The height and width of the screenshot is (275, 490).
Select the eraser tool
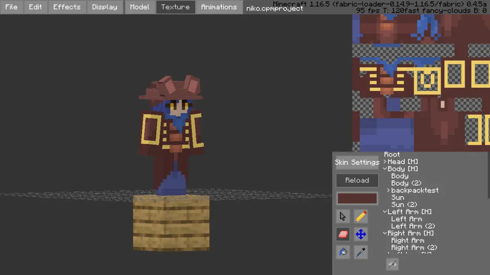click(x=343, y=234)
